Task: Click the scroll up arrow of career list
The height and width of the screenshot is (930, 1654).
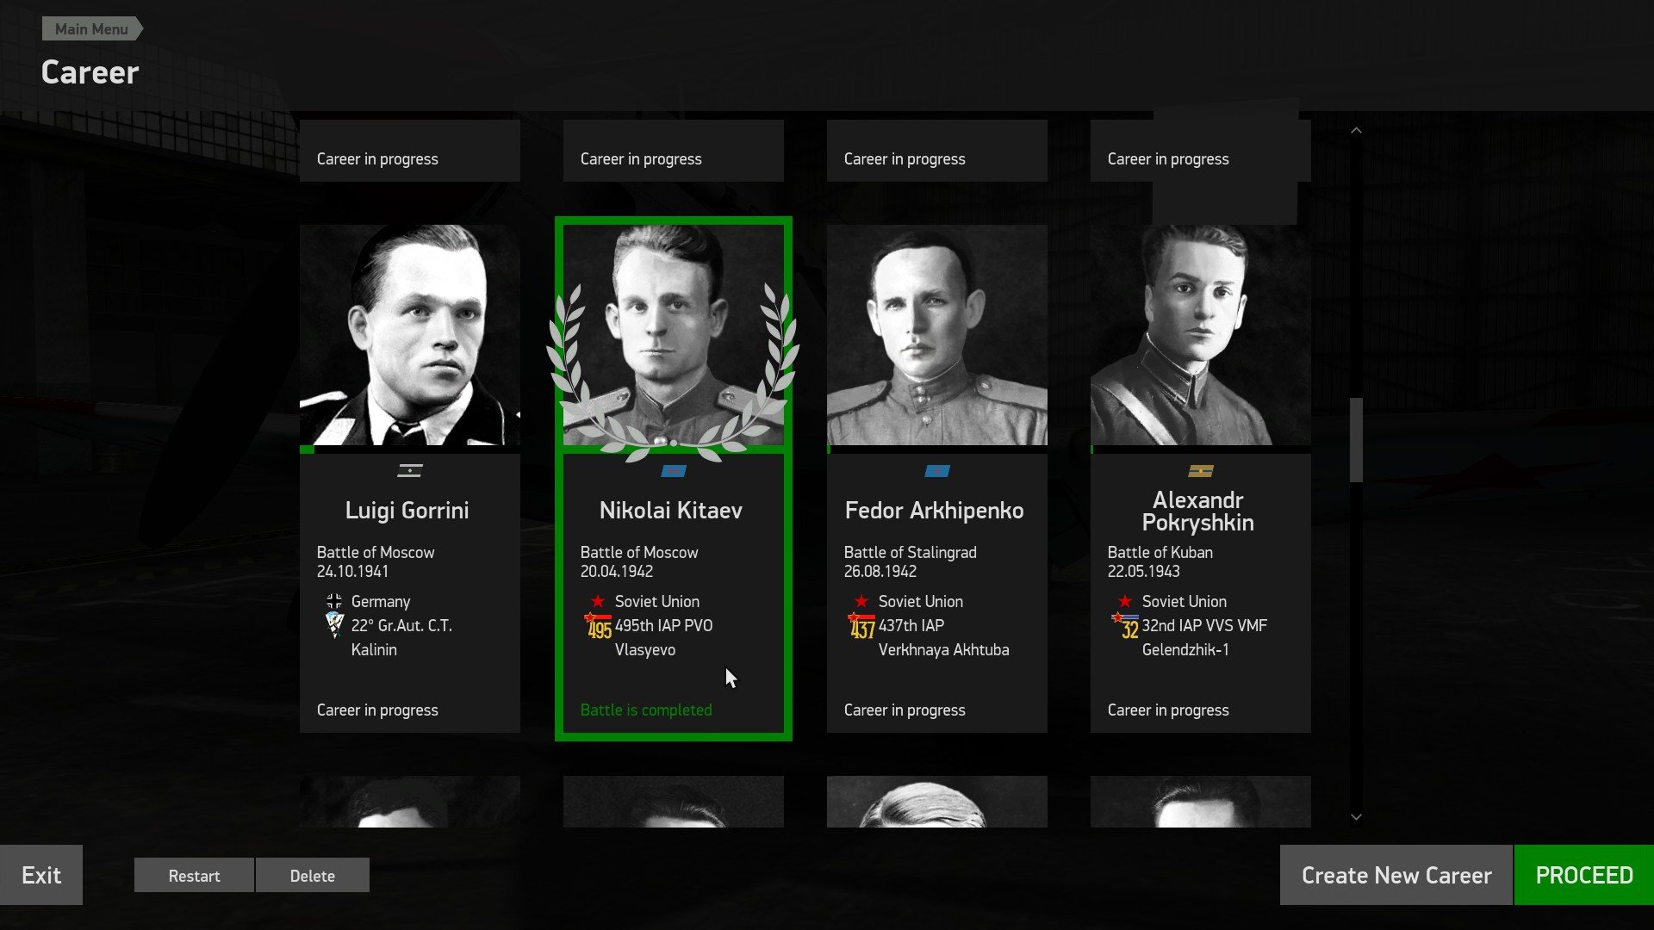Action: coord(1356,131)
